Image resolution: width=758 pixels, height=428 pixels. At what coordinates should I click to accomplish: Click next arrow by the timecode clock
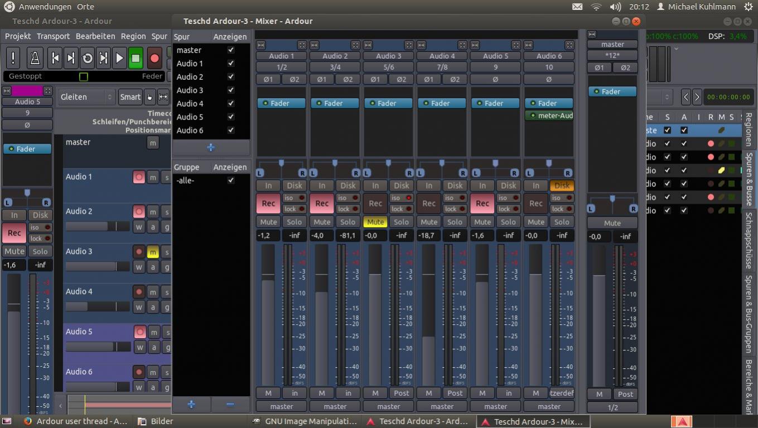coord(697,97)
